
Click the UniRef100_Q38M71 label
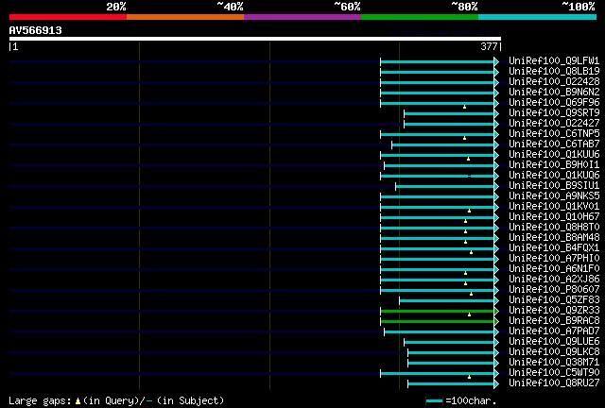click(x=554, y=363)
